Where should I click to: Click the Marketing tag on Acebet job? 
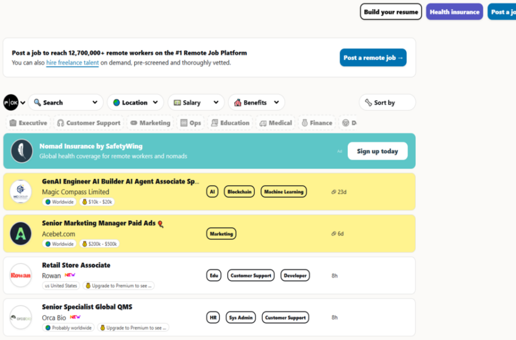coord(221,234)
